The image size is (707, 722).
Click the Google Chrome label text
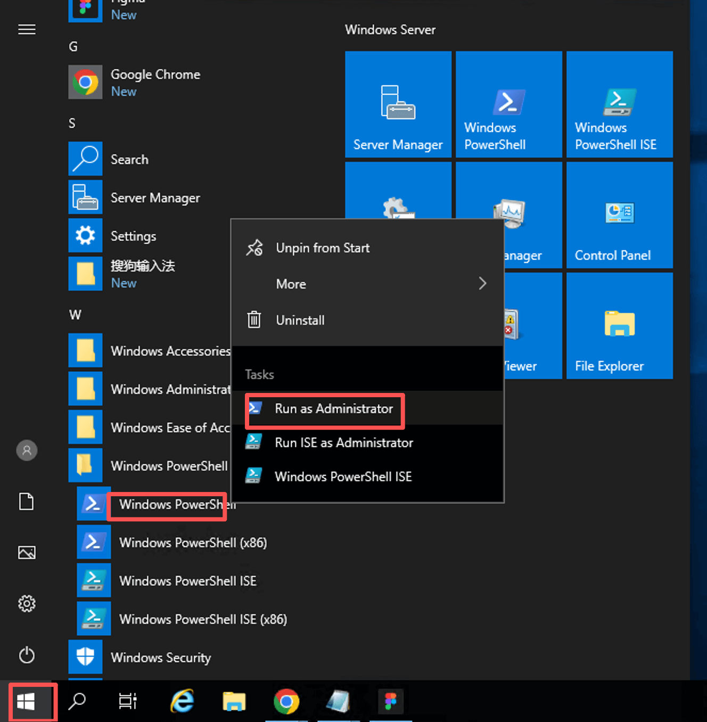(155, 75)
